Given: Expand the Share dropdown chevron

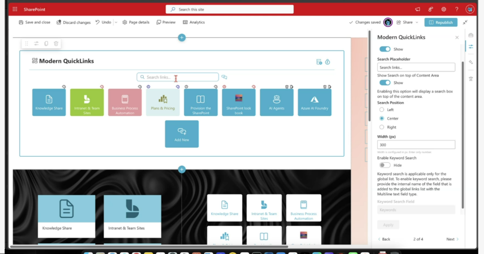Looking at the screenshot, I should [x=417, y=22].
